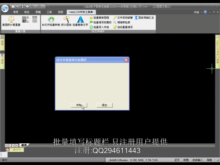Toggle 动态输入 dynamic input in status bar
Viewport: 220px width, 165px height.
coord(197,160)
